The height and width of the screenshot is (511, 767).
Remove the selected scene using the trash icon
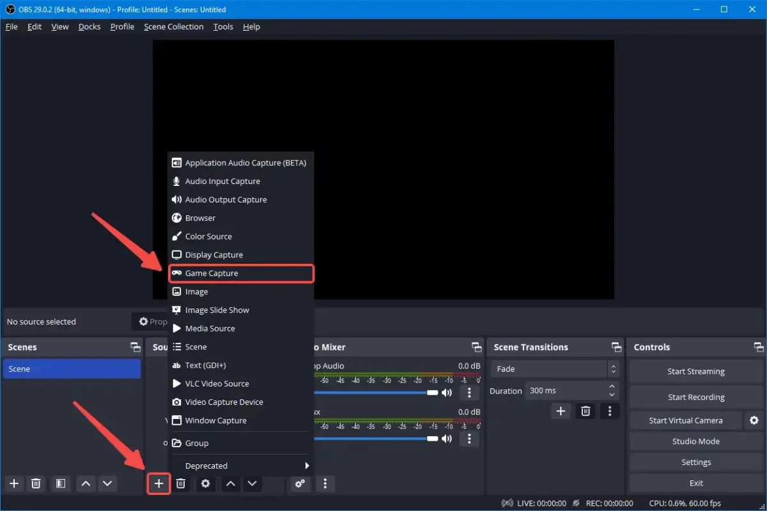36,484
